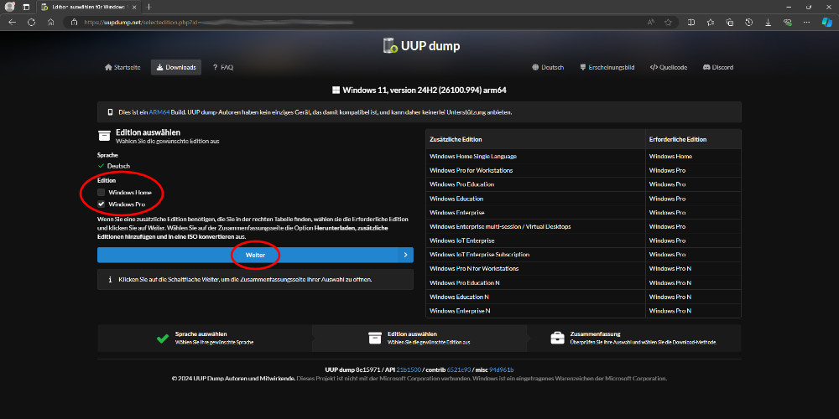Follow the ARM64 link in the notice
Viewport: 839px width, 419px height.
click(159, 113)
